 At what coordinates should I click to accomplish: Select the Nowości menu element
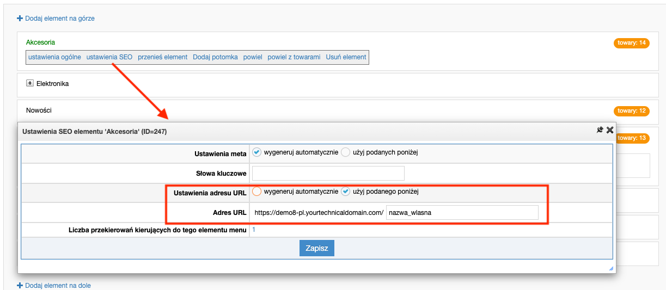pyautogui.click(x=39, y=110)
